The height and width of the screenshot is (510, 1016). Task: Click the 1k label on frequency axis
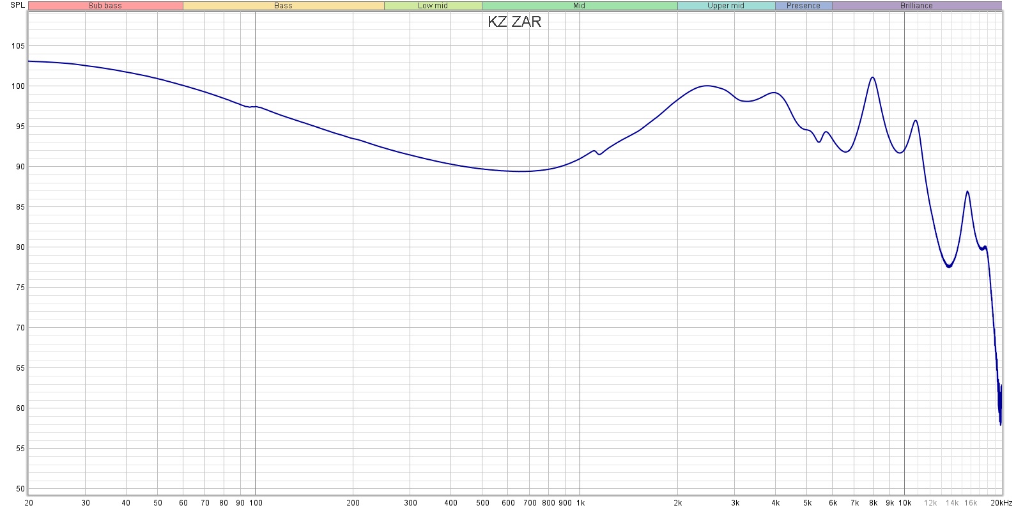pyautogui.click(x=580, y=503)
